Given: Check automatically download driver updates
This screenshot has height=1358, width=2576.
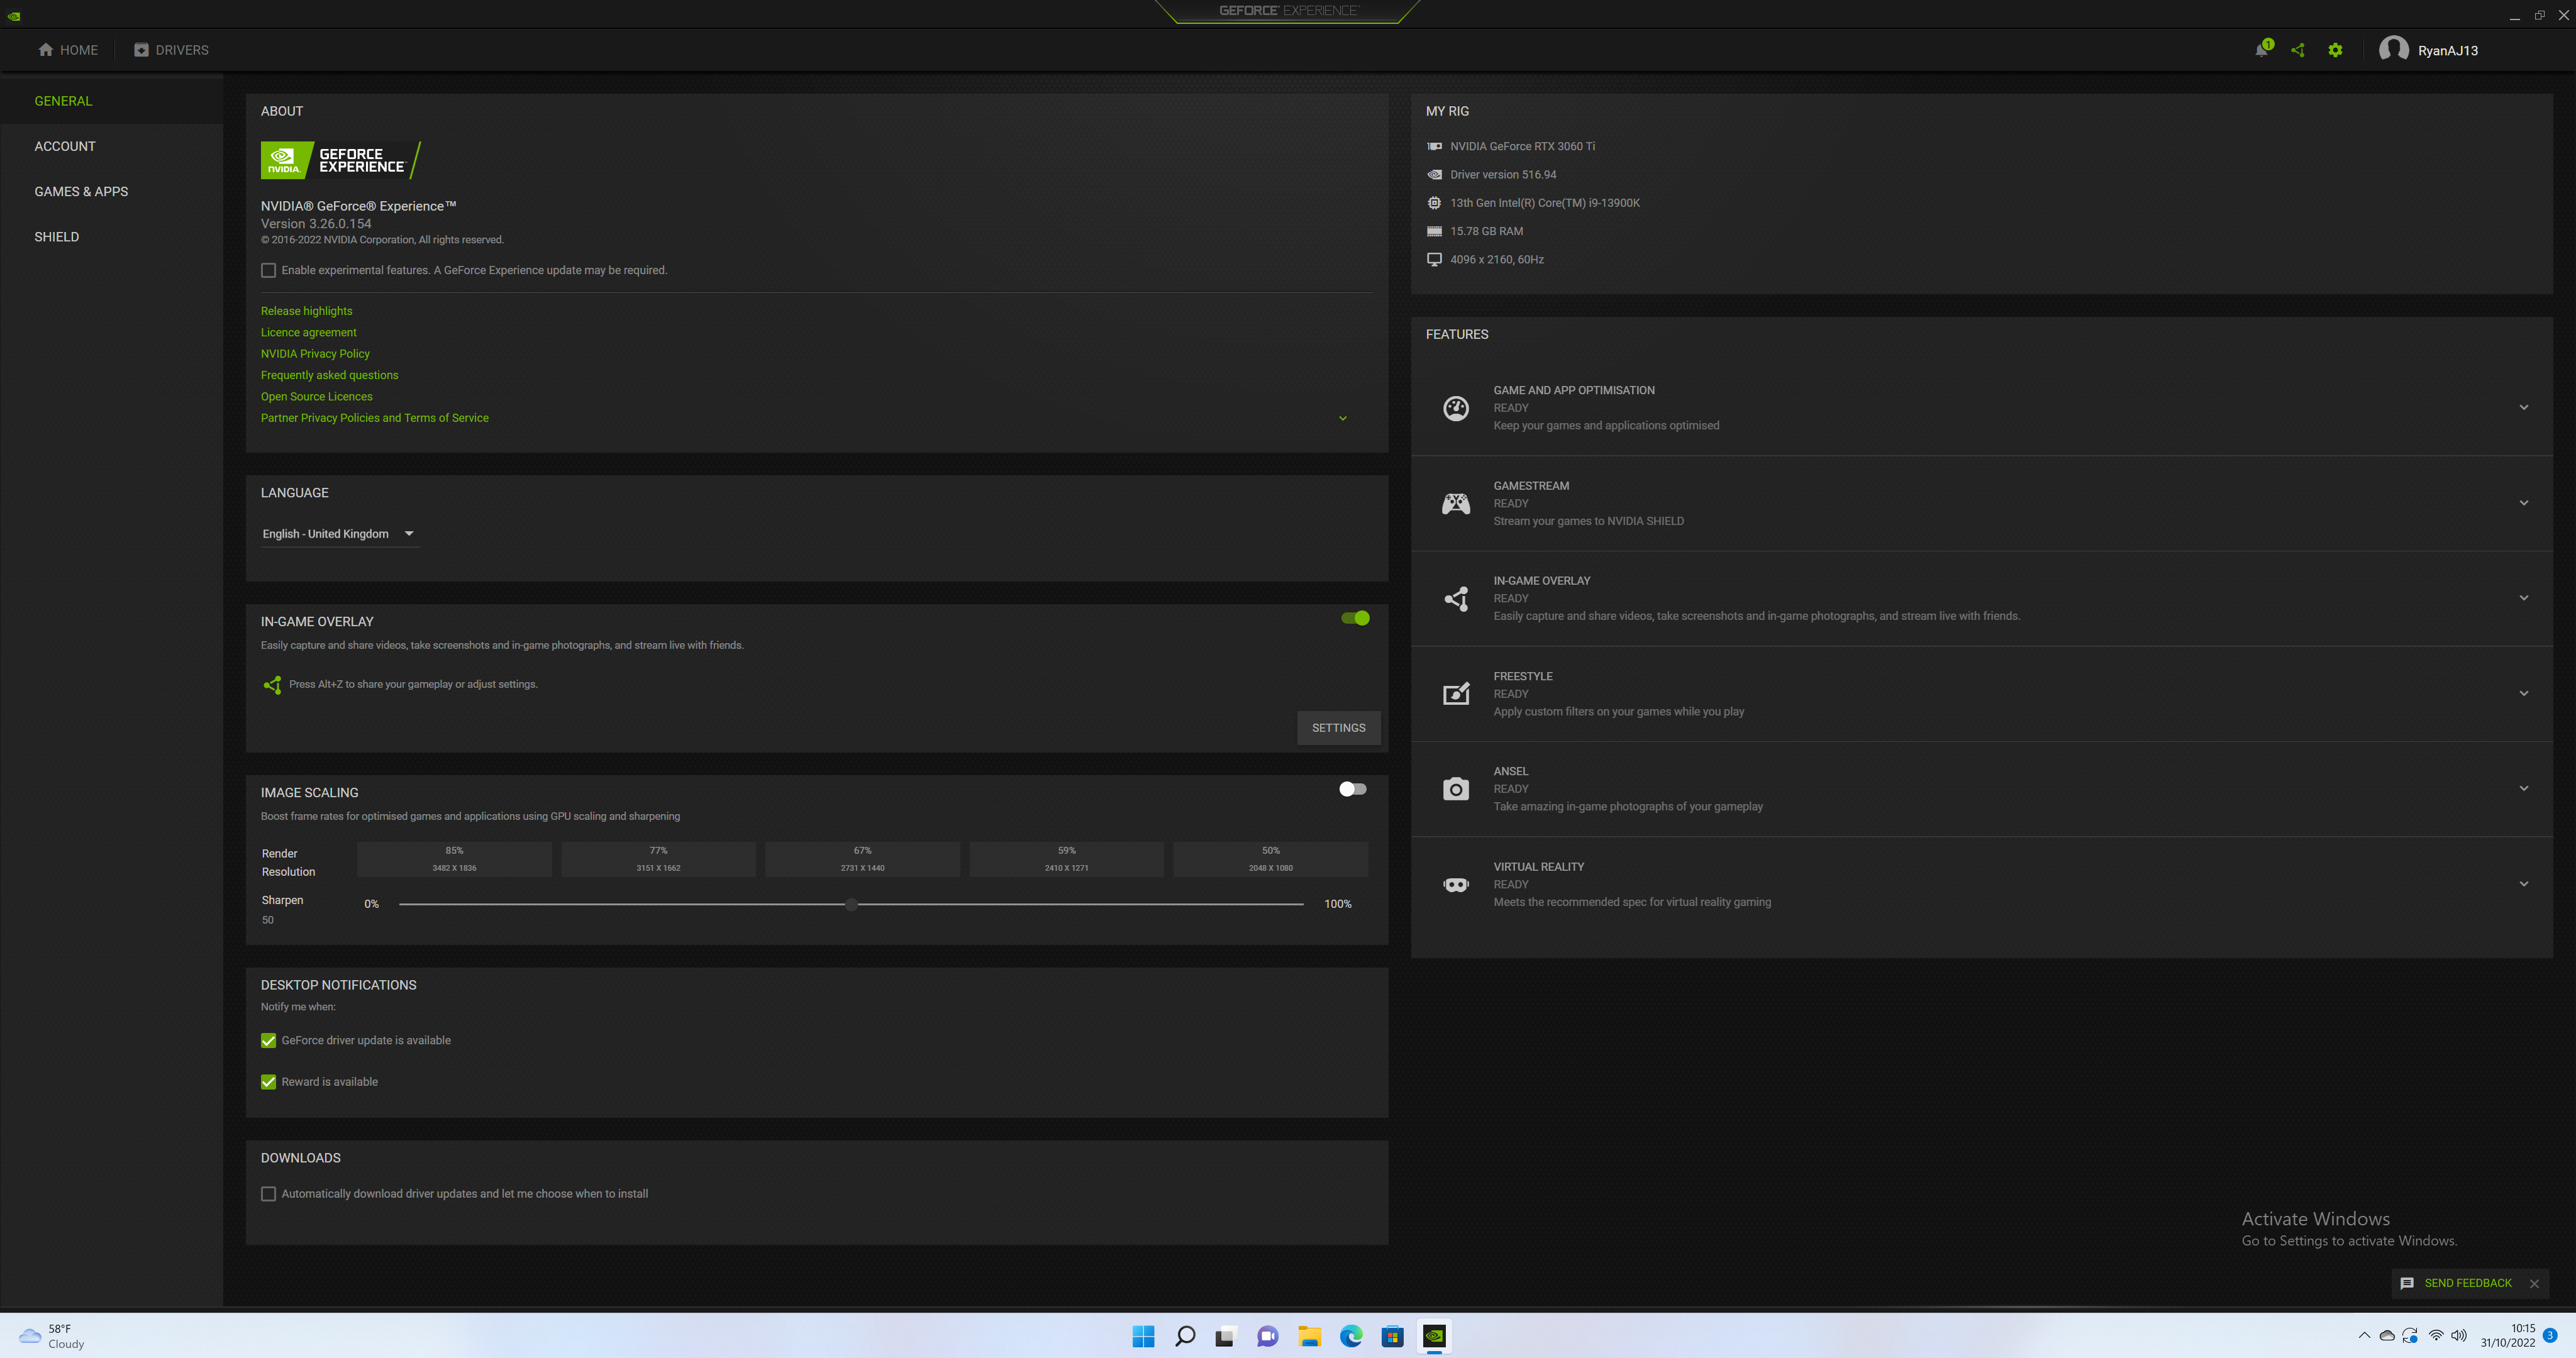Looking at the screenshot, I should click(268, 1194).
